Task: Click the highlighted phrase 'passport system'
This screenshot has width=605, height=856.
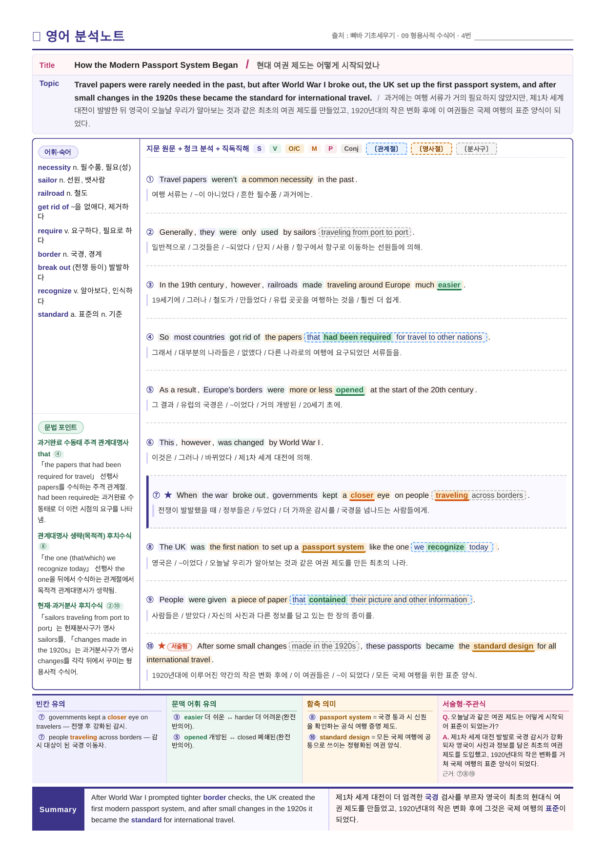Action: point(333,547)
